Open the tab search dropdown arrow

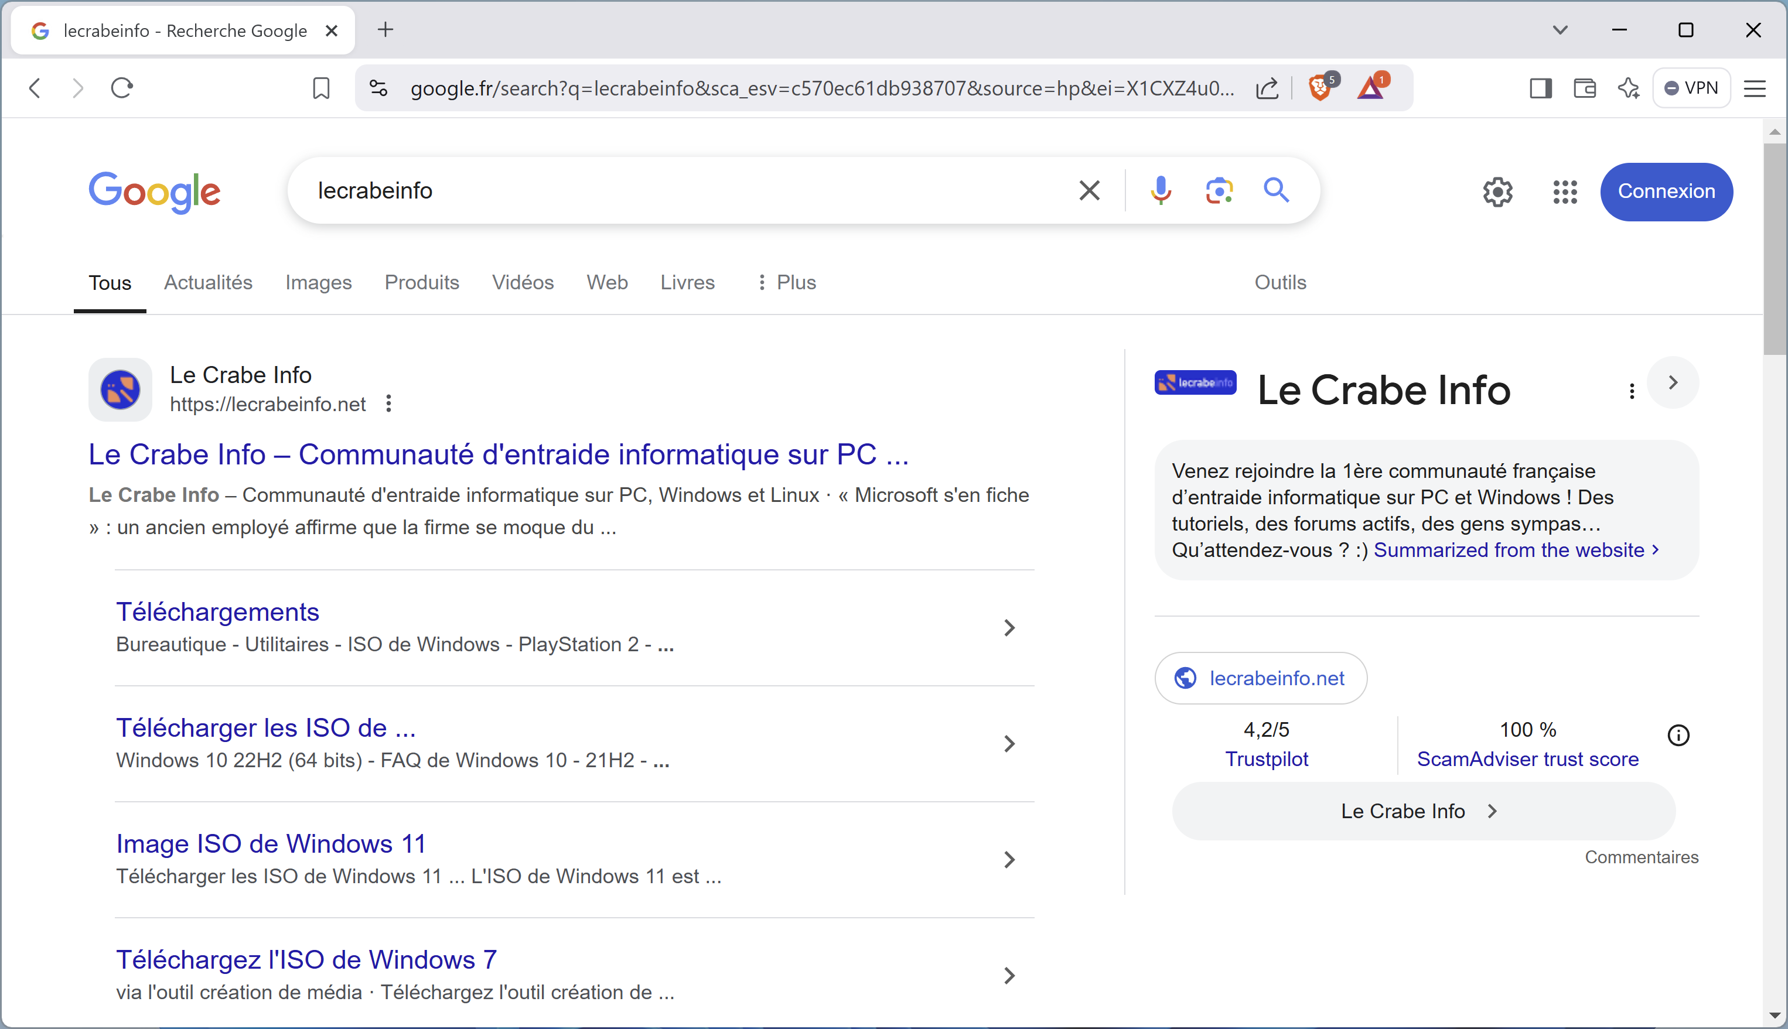[1560, 30]
